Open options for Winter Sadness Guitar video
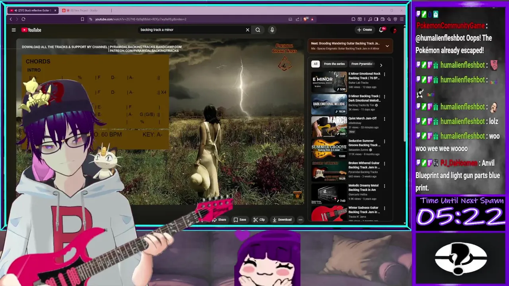Screen dimensions: 509x286 (x=385, y=208)
